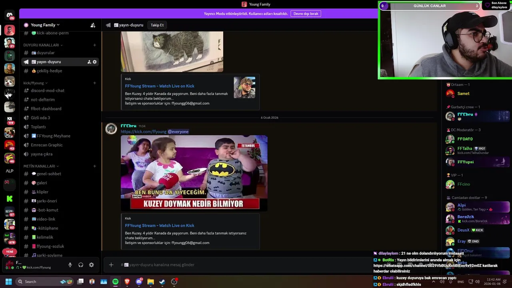
Task: Open the https://kick.com/ffyoung link
Action: pyautogui.click(x=144, y=132)
